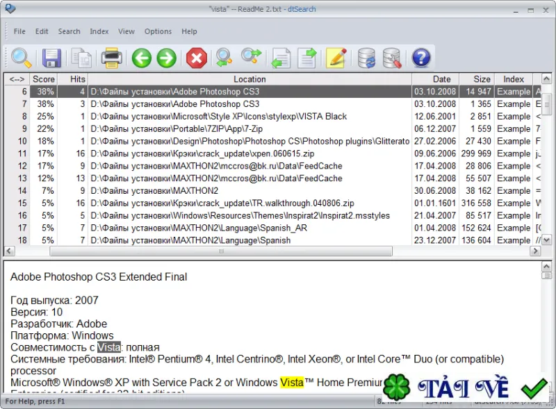Go to previous document with green left arrow
Screen dimensions: 556x409
click(x=142, y=58)
